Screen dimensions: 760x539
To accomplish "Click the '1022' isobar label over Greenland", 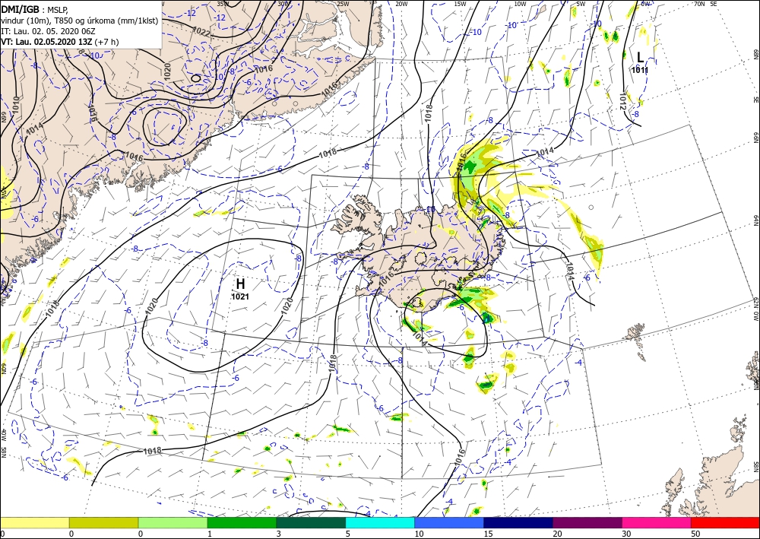I will [201, 31].
